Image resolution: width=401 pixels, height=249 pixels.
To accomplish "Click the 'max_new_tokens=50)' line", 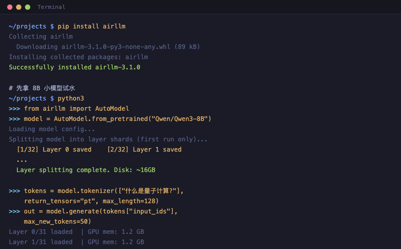I will coord(57,221).
